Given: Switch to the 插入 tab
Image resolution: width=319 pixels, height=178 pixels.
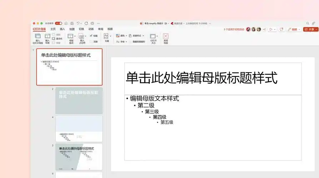Looking at the screenshot, I should coord(62,29).
